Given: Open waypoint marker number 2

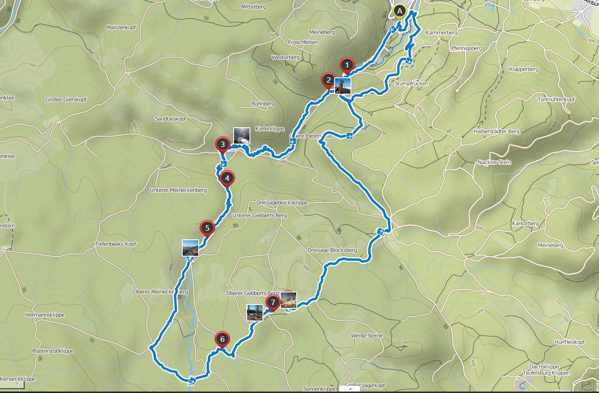Looking at the screenshot, I should point(328,81).
